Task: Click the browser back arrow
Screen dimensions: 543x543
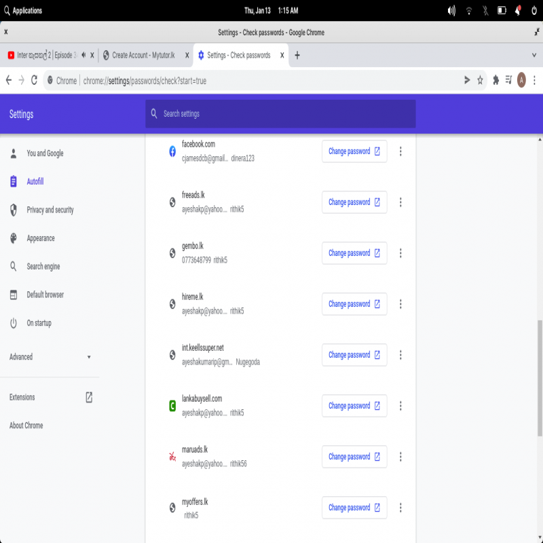Action: [x=9, y=80]
